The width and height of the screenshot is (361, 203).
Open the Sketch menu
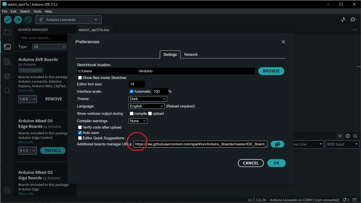pyautogui.click(x=25, y=11)
